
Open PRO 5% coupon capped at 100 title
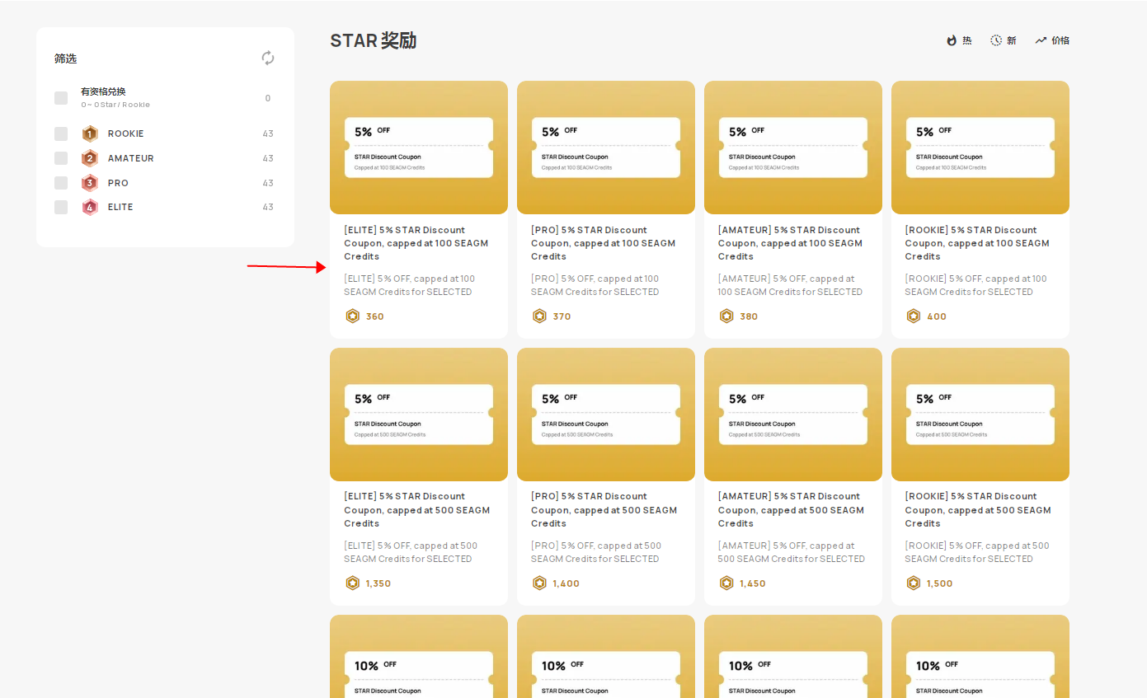(x=604, y=243)
